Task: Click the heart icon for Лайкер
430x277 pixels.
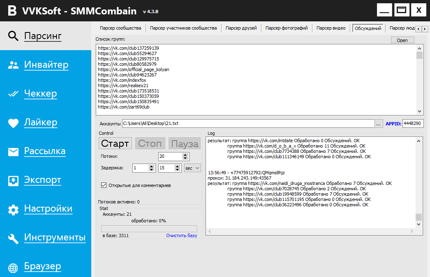Action: point(13,122)
